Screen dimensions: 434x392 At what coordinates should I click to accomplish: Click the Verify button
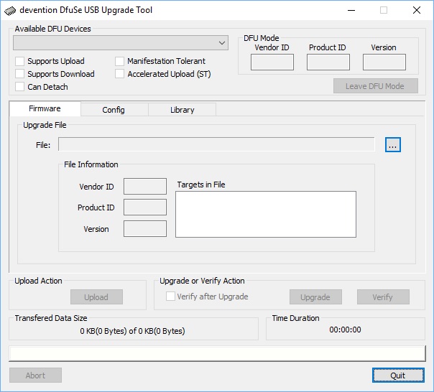point(383,297)
